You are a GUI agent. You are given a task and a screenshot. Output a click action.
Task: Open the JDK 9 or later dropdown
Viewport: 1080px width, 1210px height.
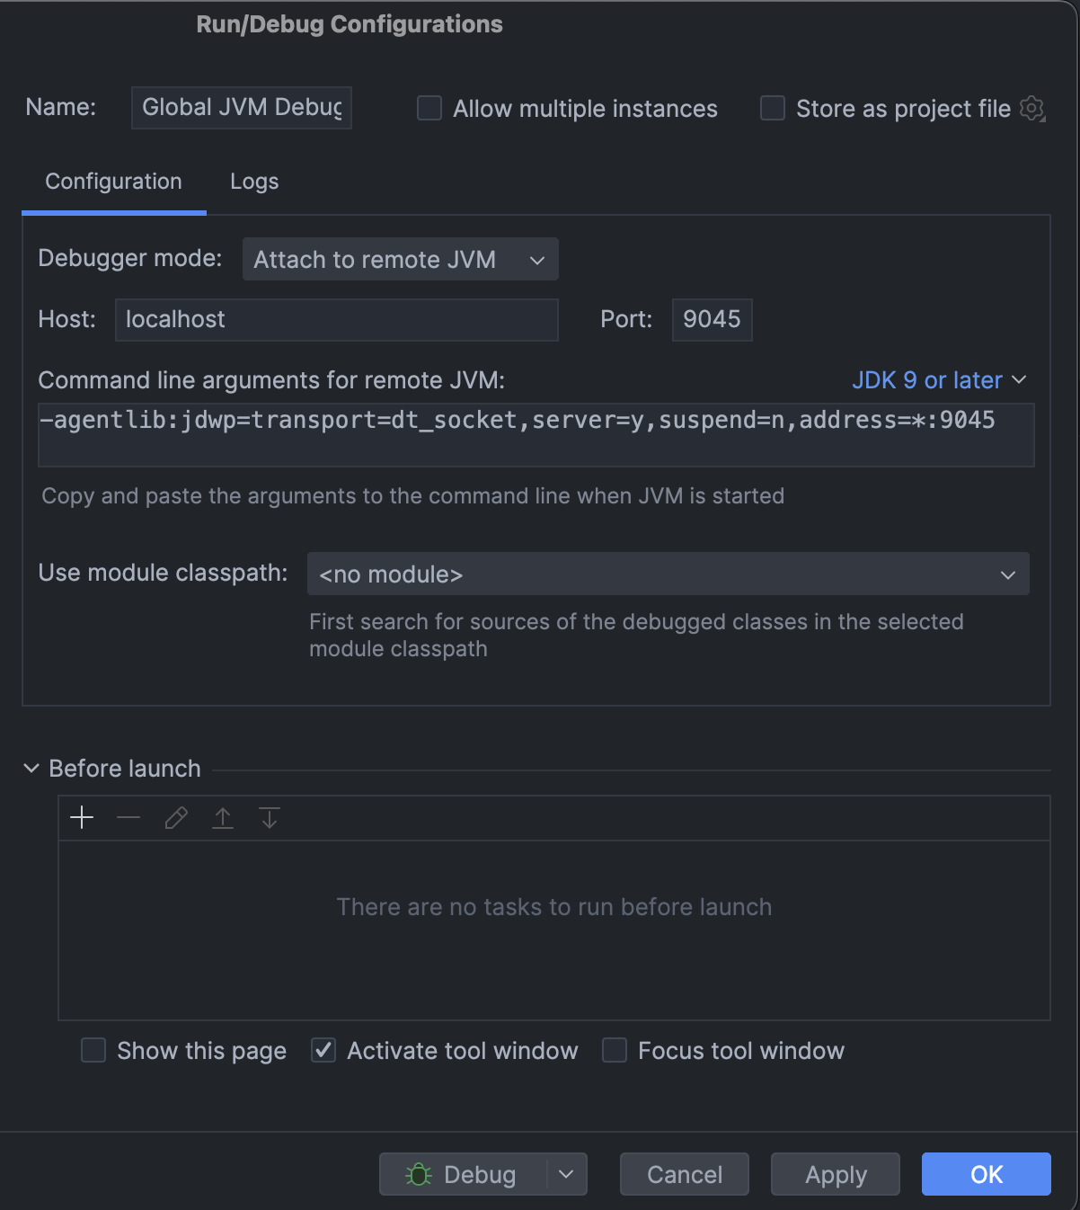pyautogui.click(x=939, y=379)
